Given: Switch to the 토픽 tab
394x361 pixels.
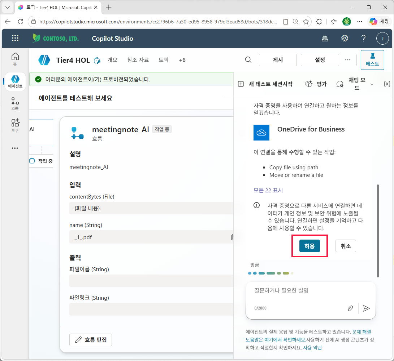Looking at the screenshot, I should click(x=164, y=60).
